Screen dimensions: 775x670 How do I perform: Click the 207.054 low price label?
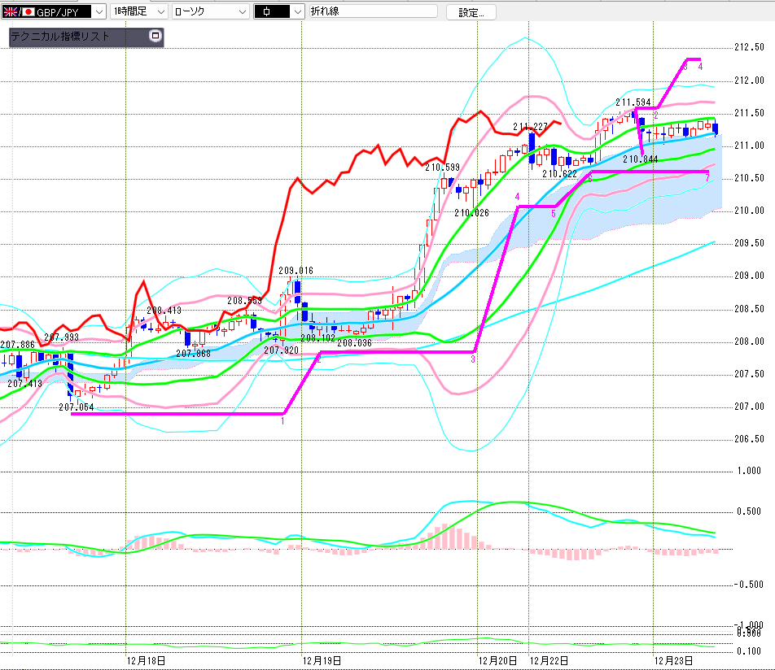click(77, 407)
